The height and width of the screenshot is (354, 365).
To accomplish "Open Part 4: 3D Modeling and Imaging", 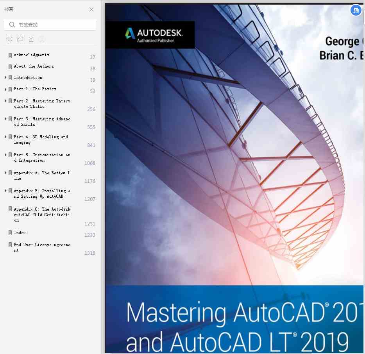I will coord(41,139).
